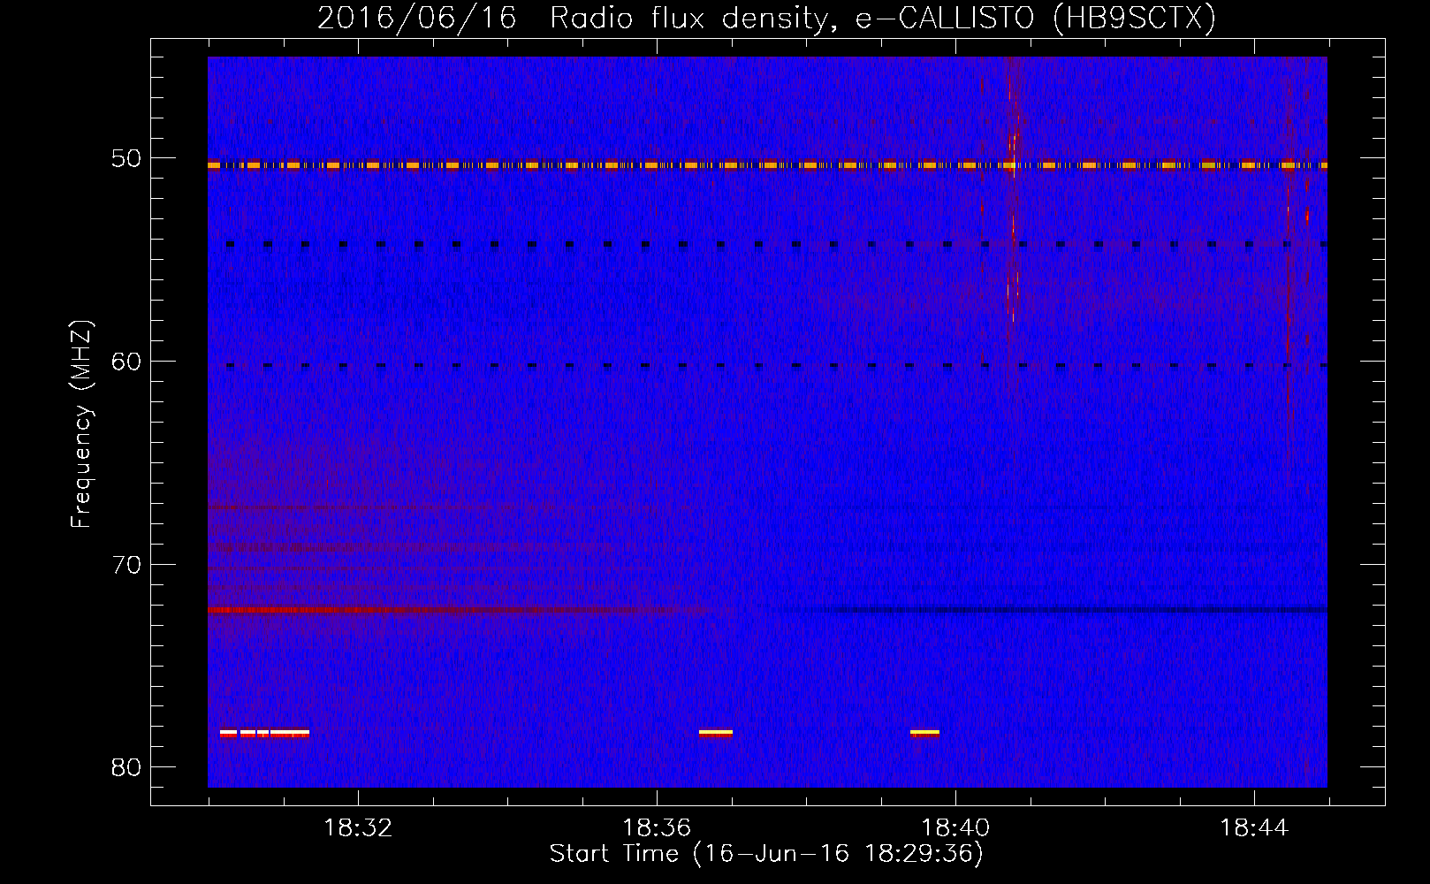
Task: Click the 18:36 time tick label
Action: coord(657,828)
